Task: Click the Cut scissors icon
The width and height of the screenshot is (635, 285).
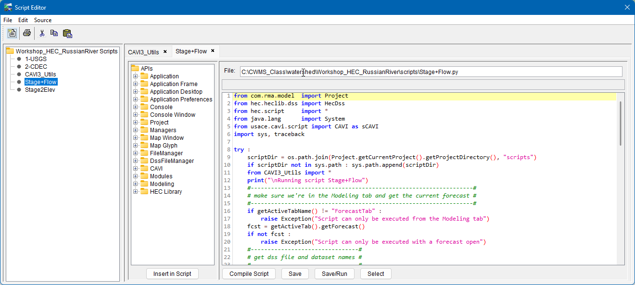Action: click(42, 33)
